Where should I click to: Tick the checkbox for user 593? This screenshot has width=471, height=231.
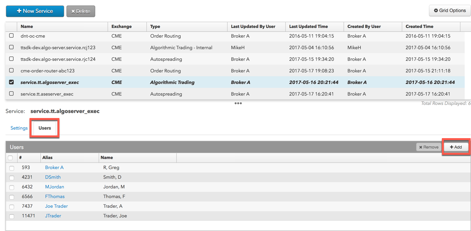point(12,168)
